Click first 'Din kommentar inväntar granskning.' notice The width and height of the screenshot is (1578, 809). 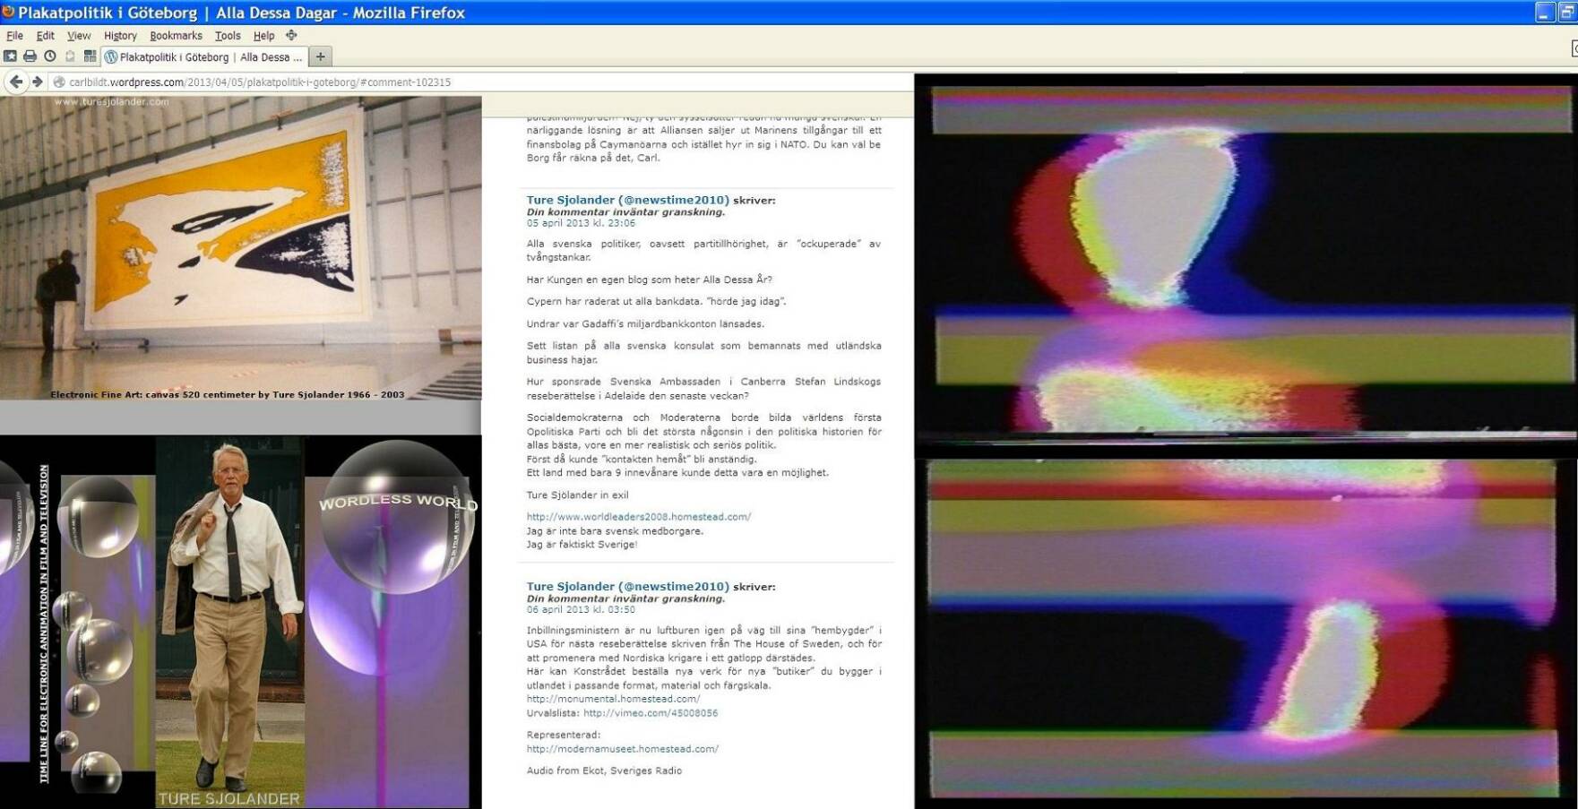(x=625, y=212)
